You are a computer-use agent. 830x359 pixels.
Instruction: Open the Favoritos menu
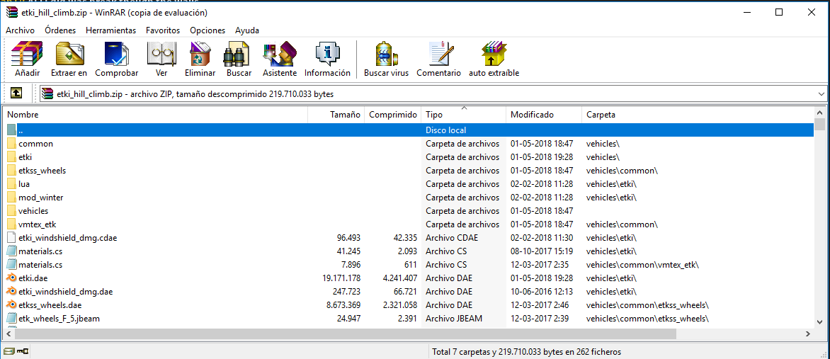[163, 30]
